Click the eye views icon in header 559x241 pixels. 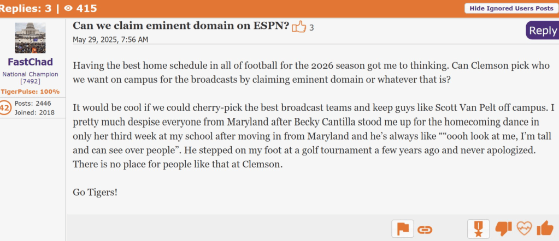point(68,8)
